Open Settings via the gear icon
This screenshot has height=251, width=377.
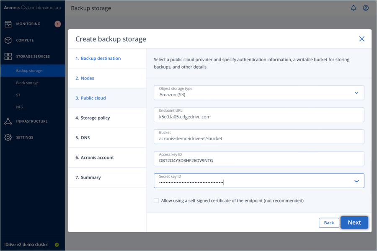click(8, 138)
